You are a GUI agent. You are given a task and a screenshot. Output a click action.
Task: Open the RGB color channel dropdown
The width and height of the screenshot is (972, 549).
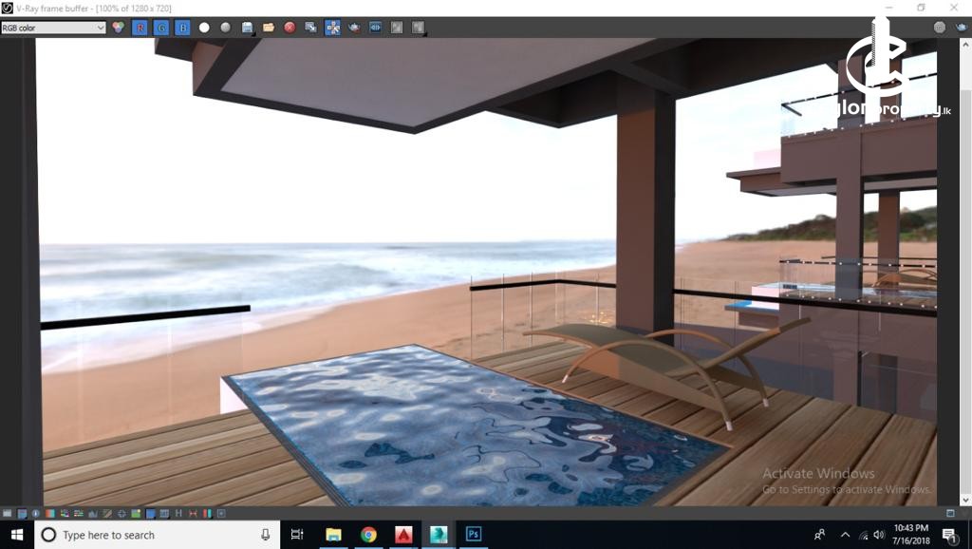(53, 28)
